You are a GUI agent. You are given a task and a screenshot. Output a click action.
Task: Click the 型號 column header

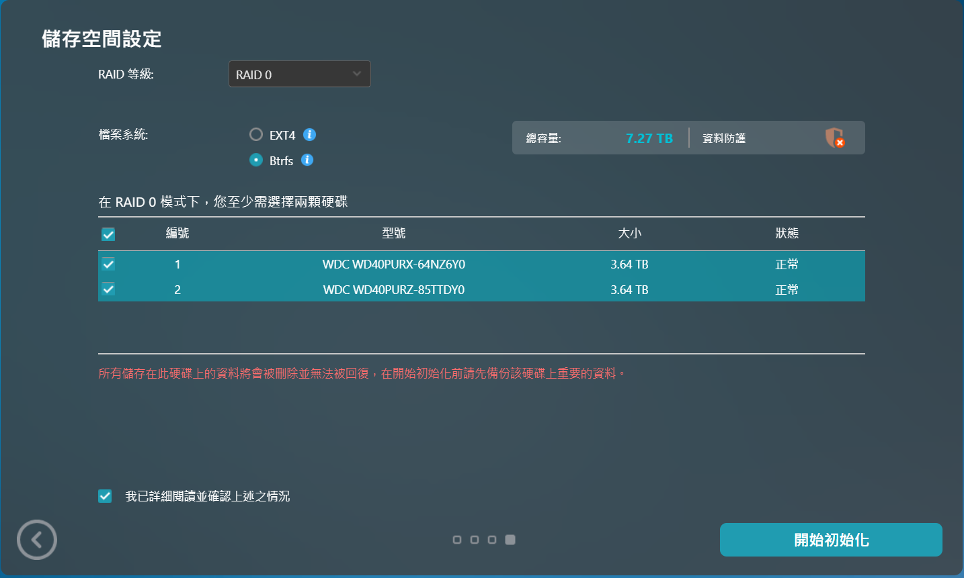coord(394,233)
